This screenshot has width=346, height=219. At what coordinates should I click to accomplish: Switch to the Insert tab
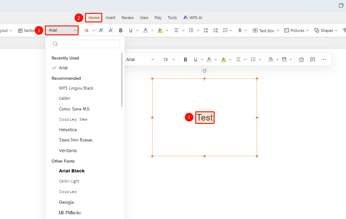[x=110, y=18]
